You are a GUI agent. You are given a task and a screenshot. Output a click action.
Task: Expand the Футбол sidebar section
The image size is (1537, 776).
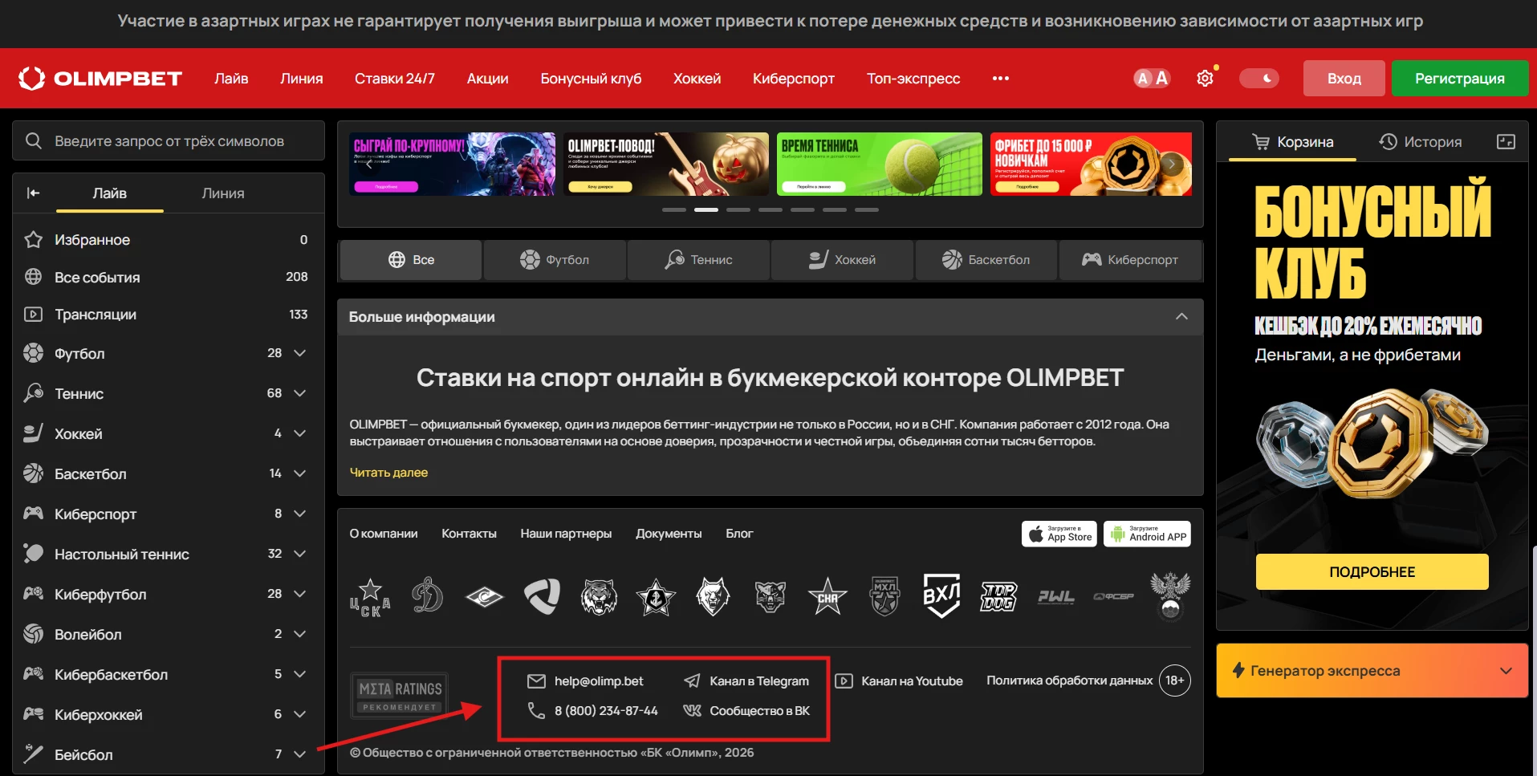coord(300,353)
